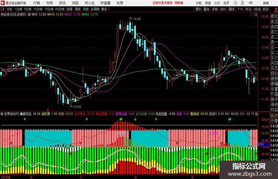This screenshot has width=278, height=179.
Task: Switch to the 1分钟 period tab
Action: tap(18, 9)
